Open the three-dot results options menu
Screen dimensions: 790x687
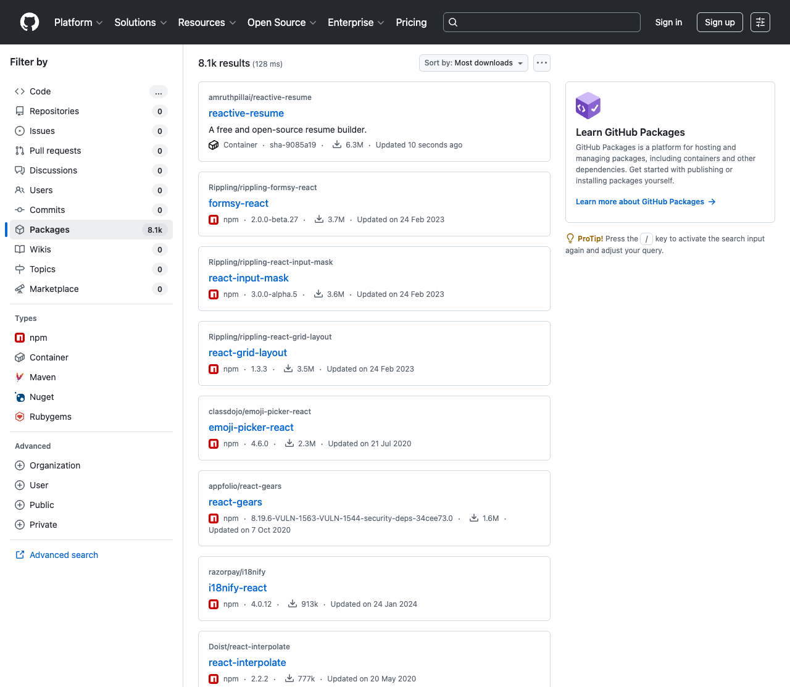click(x=542, y=63)
